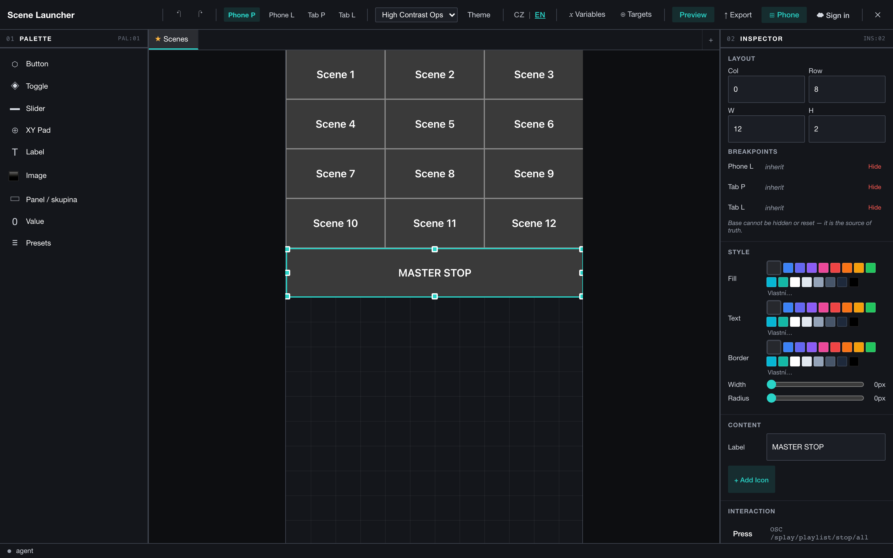This screenshot has height=558, width=893.
Task: Open the Variables panel
Action: [x=587, y=14]
